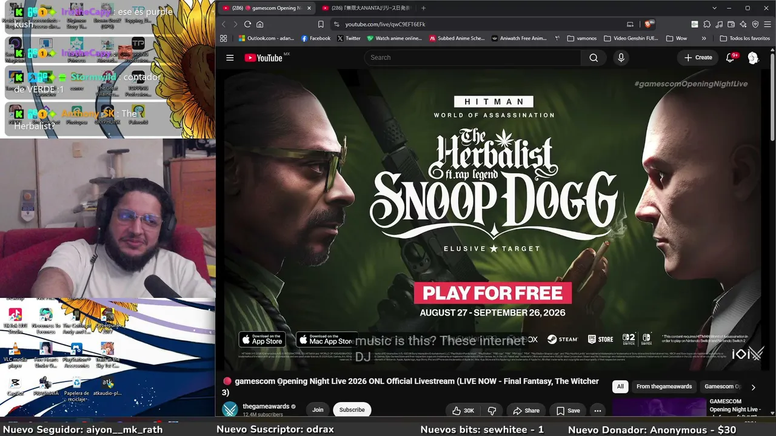Open YouTube notifications bell
776x436 pixels.
(x=731, y=58)
